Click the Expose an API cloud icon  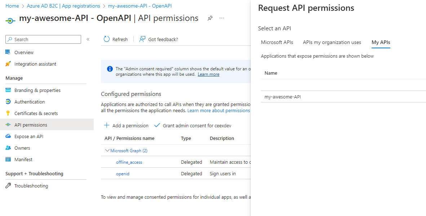(8, 136)
